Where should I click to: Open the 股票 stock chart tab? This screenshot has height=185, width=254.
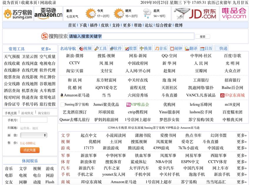pos(131,48)
